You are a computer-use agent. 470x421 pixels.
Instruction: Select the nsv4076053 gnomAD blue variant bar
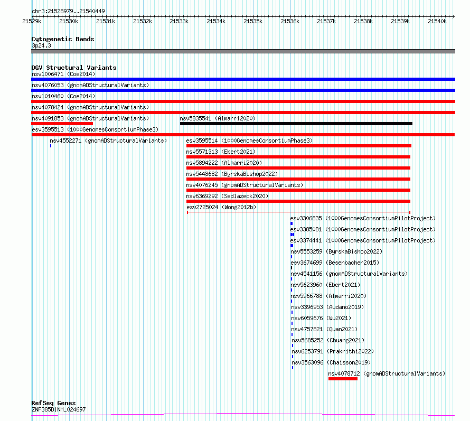pyautogui.click(x=243, y=90)
